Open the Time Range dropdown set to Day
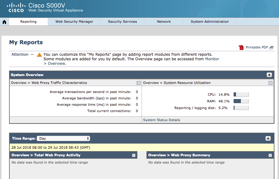The width and height of the screenshot is (279, 179). click(x=64, y=138)
